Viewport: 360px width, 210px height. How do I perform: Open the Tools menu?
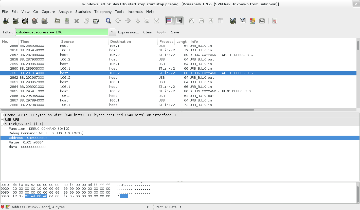coord(120,12)
